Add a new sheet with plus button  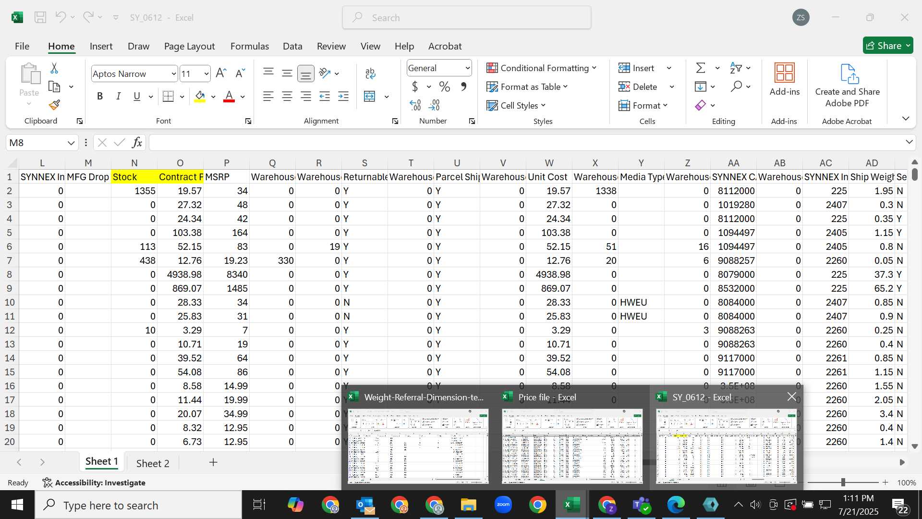point(213,462)
